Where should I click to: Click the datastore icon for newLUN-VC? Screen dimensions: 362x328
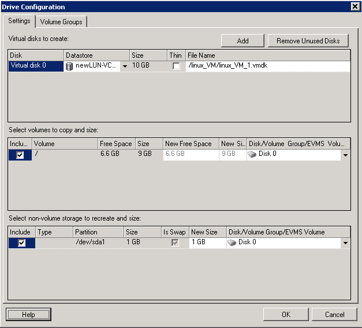coord(70,66)
